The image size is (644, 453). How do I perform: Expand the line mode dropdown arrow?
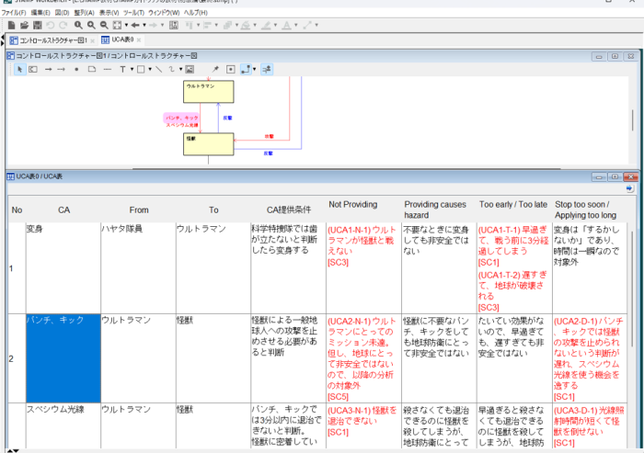[255, 69]
